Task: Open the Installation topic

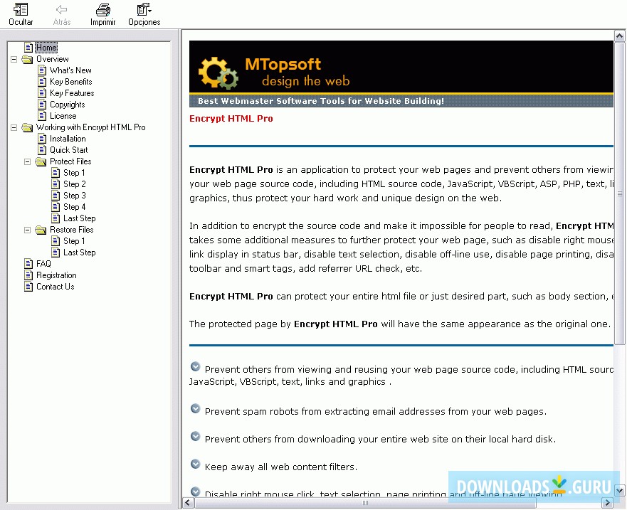Action: 68,139
